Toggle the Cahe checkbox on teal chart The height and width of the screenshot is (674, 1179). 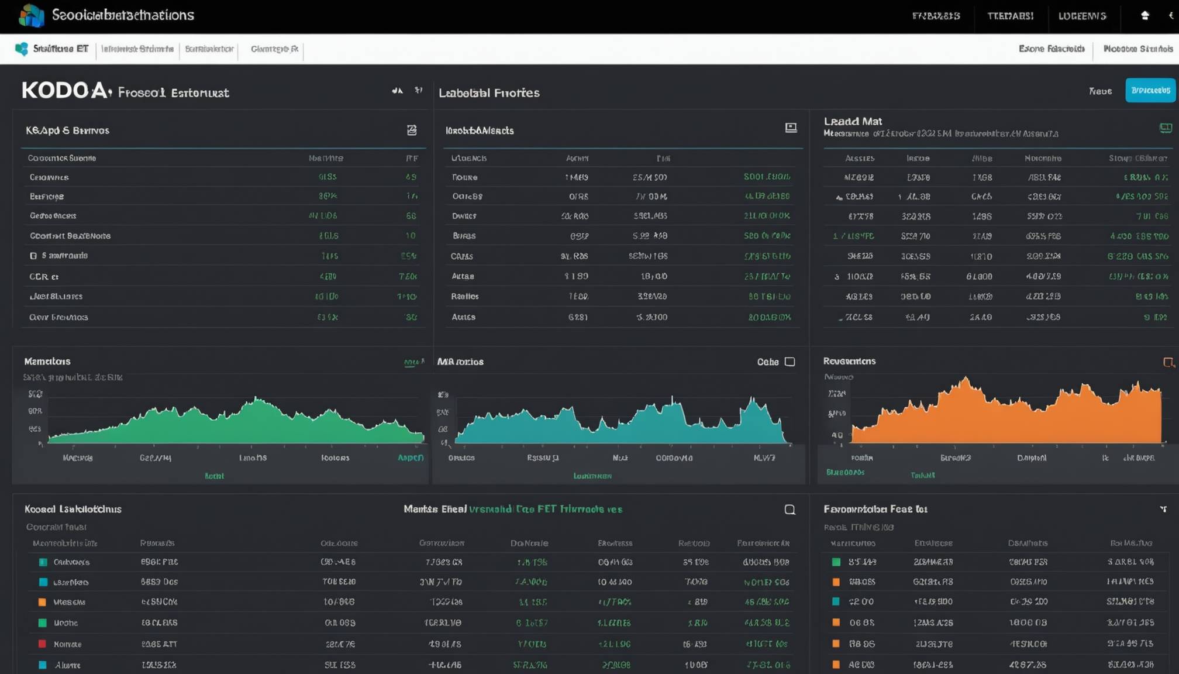(x=790, y=362)
